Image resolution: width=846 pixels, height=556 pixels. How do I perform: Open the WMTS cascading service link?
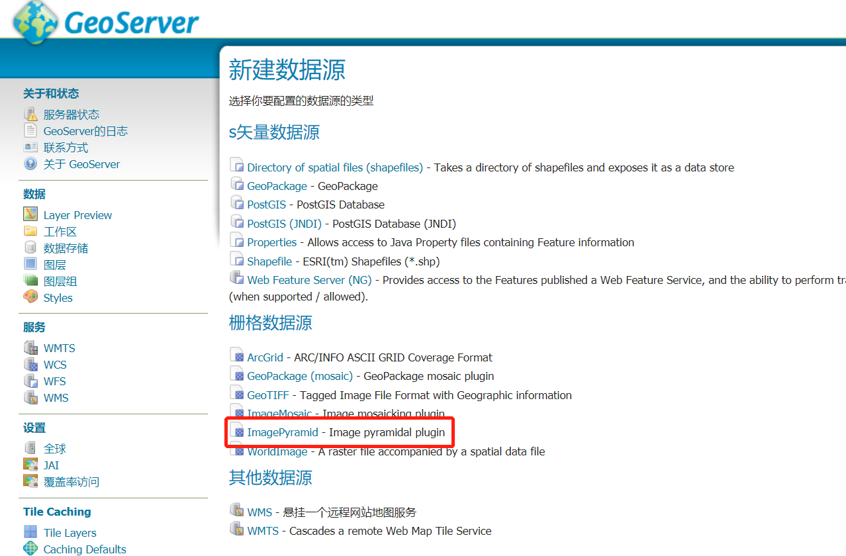tap(262, 530)
